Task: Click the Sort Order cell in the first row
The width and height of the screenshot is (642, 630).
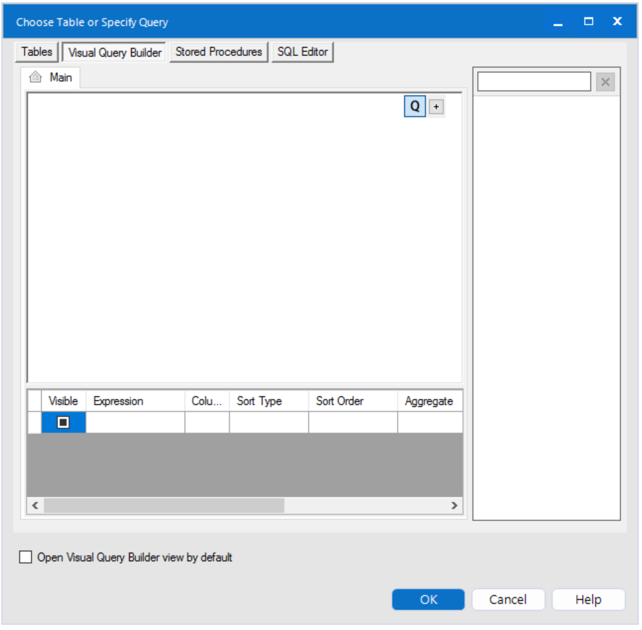Action: click(x=352, y=423)
